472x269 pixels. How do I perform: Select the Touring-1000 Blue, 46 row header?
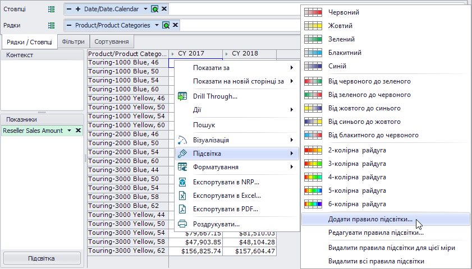[128, 63]
